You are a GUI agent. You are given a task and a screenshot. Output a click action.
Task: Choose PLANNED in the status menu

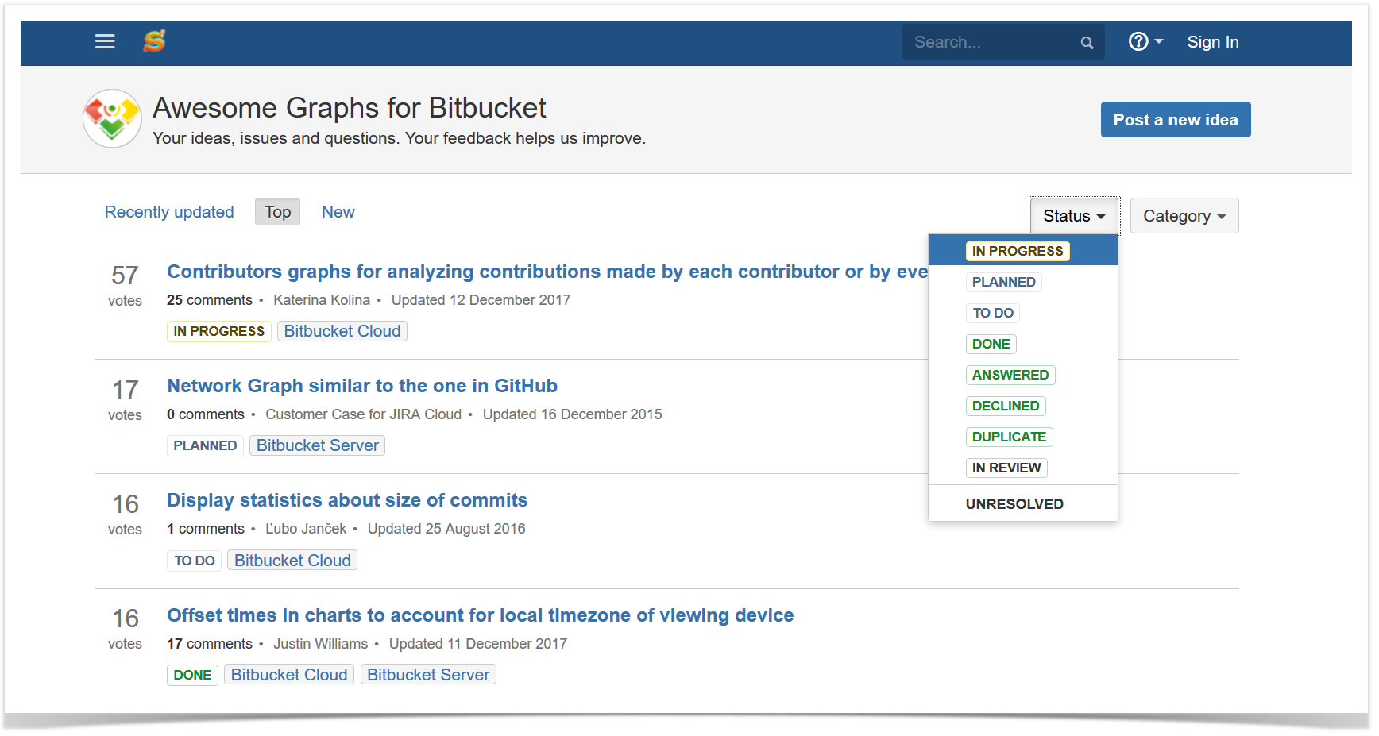[x=1022, y=282]
